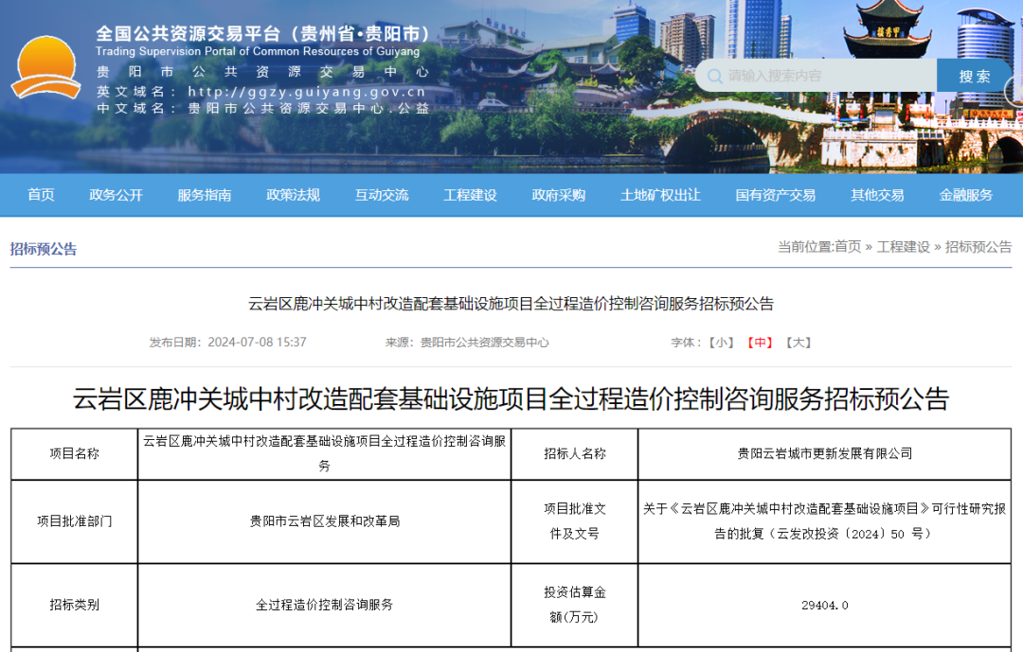Screen dimensions: 1023x652
Task: Set font size to 大
Action: click(x=799, y=343)
